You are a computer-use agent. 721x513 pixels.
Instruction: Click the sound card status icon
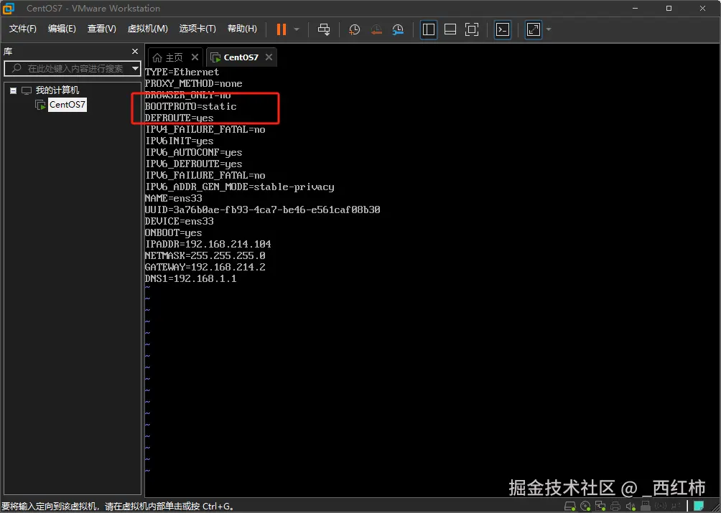point(631,506)
